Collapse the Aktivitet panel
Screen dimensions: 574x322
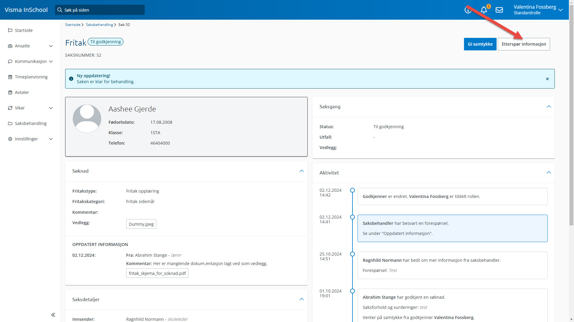coord(549,173)
